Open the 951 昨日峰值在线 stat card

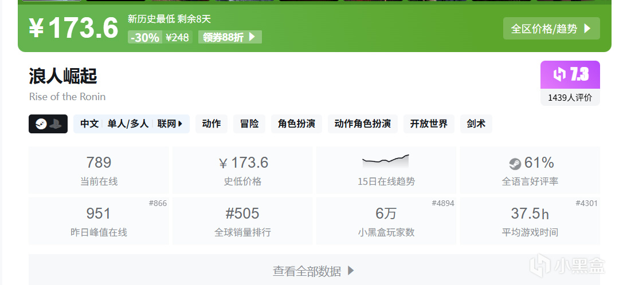point(99,221)
